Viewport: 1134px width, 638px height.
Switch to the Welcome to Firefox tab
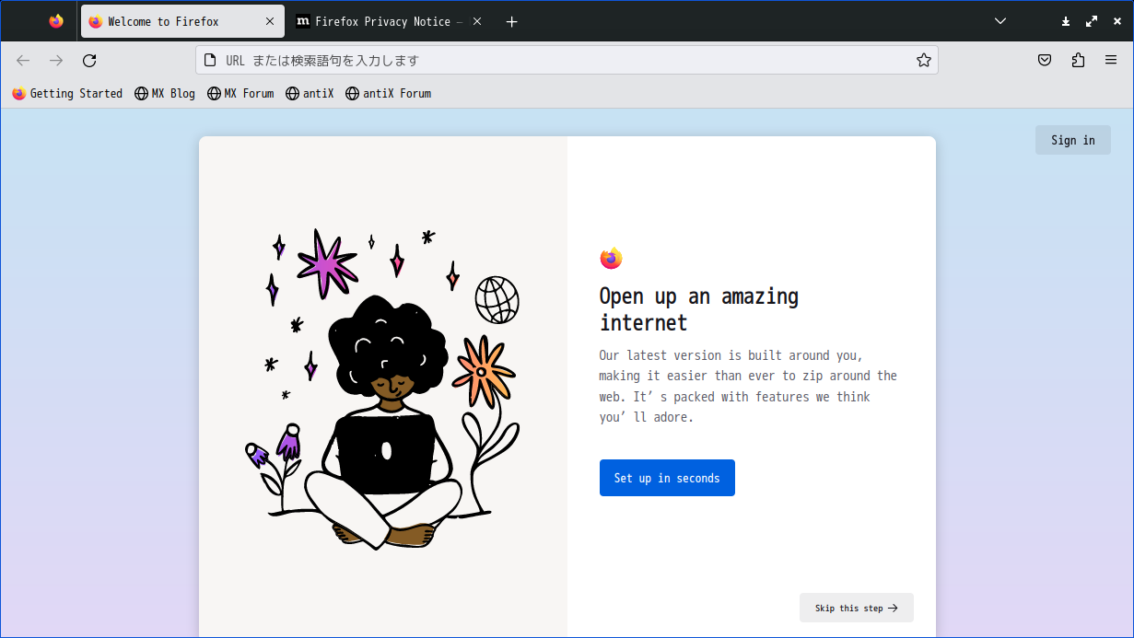click(182, 21)
